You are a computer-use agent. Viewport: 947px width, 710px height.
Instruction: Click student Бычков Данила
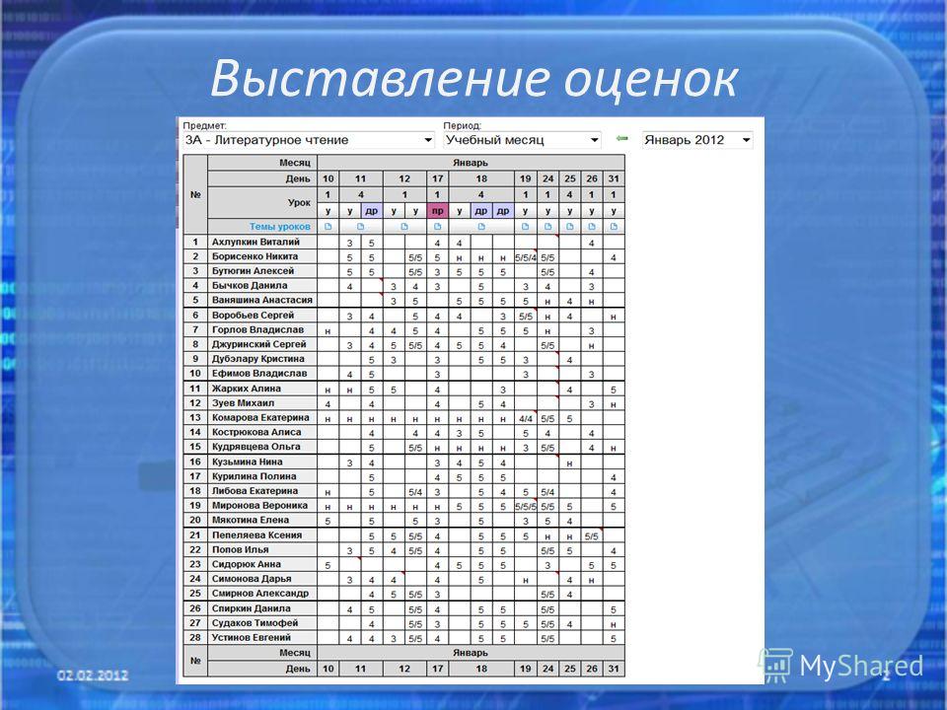250,285
